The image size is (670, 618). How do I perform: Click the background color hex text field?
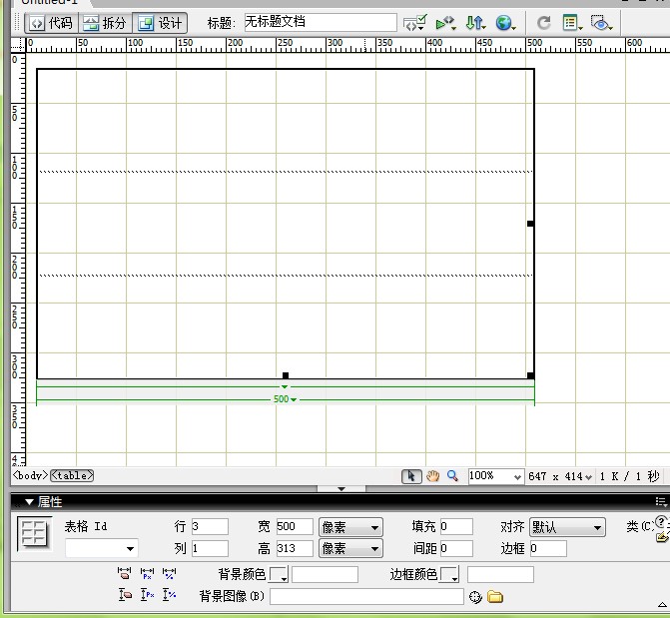coord(325,574)
